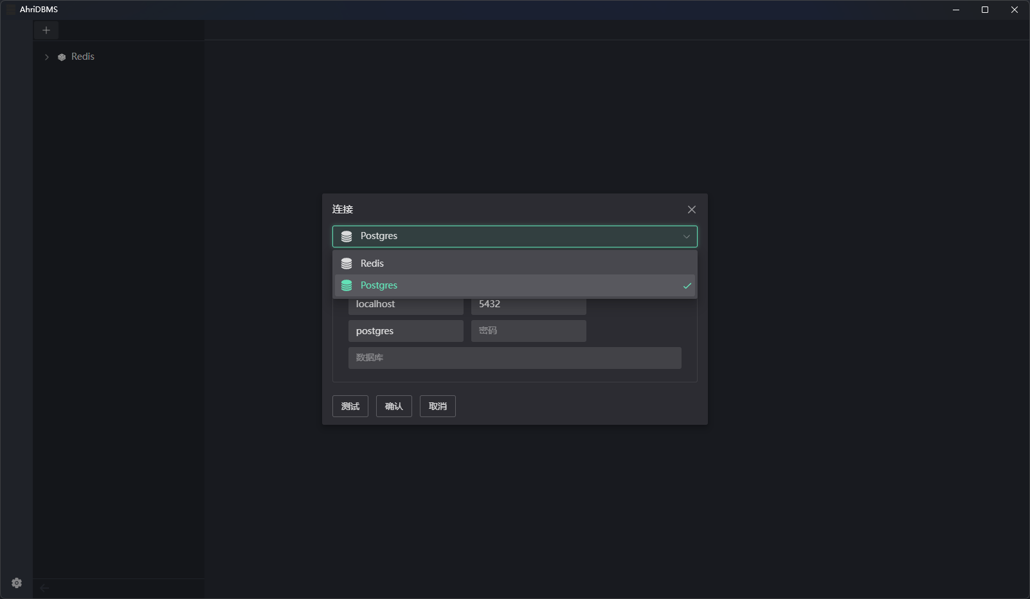Viewport: 1030px width, 599px height.
Task: Click the 测试 test button
Action: point(350,406)
